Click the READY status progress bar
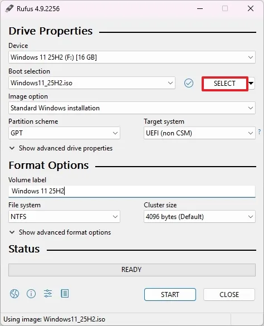 click(x=132, y=270)
